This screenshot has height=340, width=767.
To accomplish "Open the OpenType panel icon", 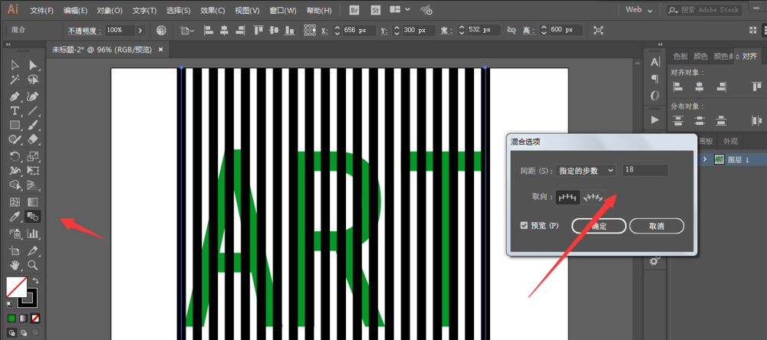I will (x=654, y=96).
